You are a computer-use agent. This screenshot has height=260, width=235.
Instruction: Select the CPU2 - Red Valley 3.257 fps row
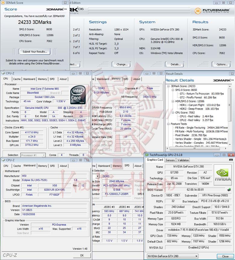coord(196,120)
